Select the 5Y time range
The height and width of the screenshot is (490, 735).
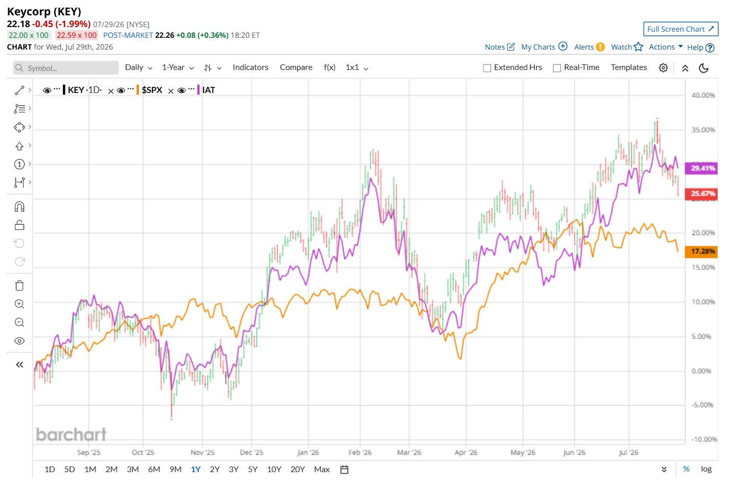pyautogui.click(x=253, y=470)
